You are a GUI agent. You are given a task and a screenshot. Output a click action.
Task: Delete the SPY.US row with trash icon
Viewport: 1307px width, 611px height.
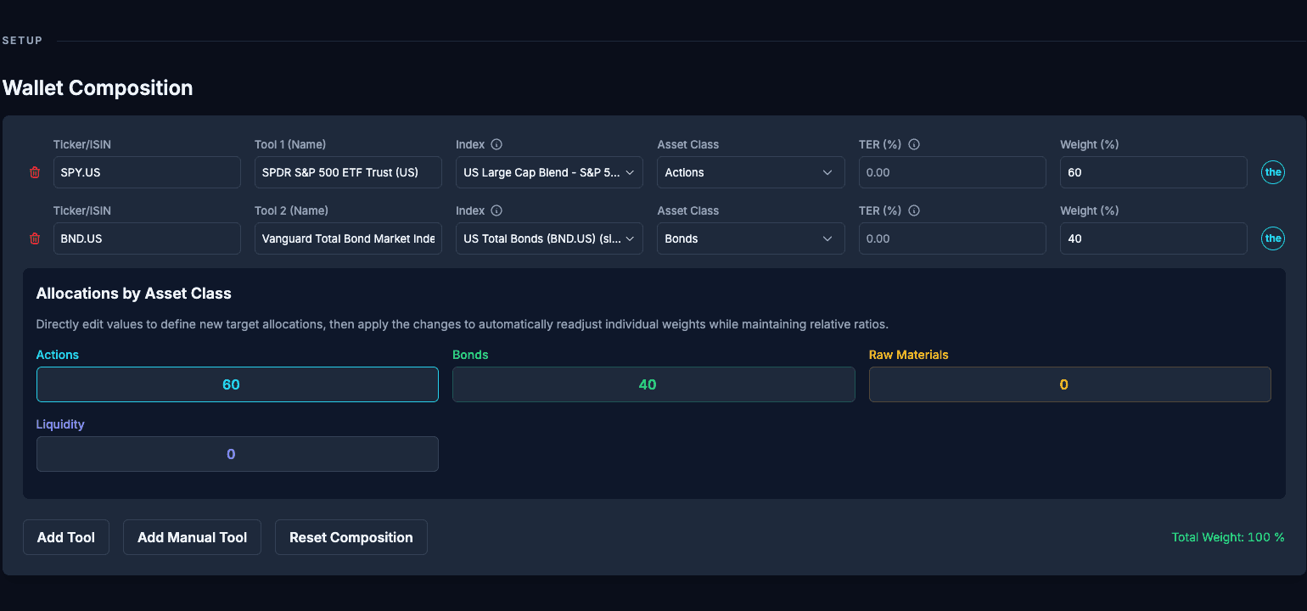(x=35, y=172)
